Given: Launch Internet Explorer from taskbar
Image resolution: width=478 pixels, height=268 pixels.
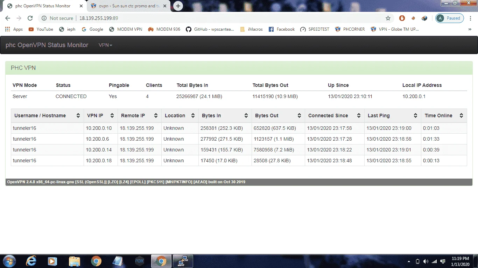Looking at the screenshot, I should pyautogui.click(x=31, y=261).
